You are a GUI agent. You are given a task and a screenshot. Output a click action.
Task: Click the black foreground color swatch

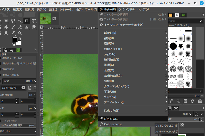(15, 40)
